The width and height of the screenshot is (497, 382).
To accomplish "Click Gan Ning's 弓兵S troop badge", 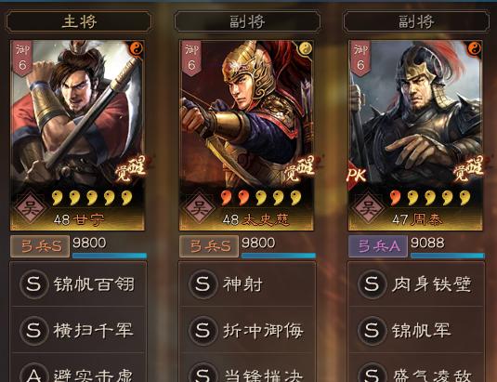I will [40, 246].
